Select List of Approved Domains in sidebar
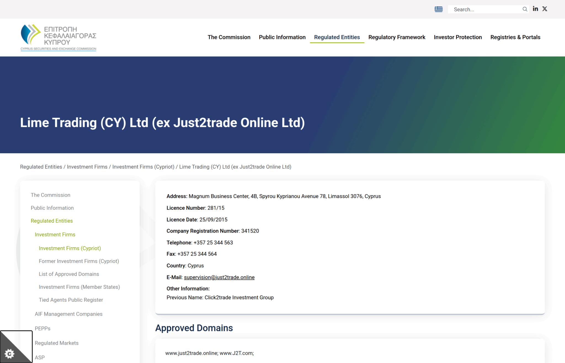This screenshot has width=565, height=363. tap(69, 274)
